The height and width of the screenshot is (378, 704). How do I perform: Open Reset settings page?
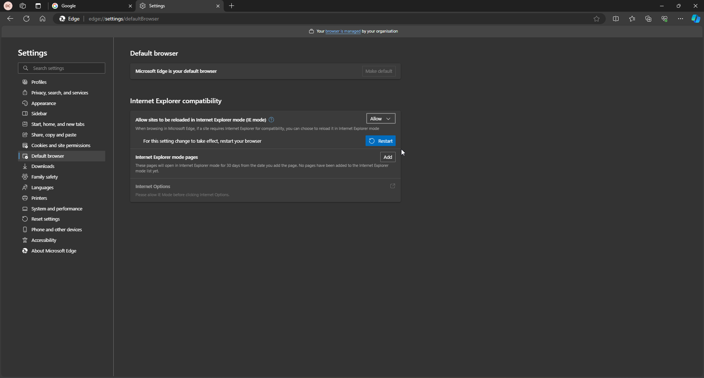62,219
